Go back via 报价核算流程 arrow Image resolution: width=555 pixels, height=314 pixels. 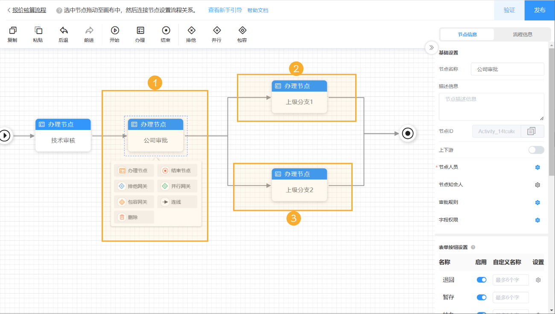click(x=9, y=10)
